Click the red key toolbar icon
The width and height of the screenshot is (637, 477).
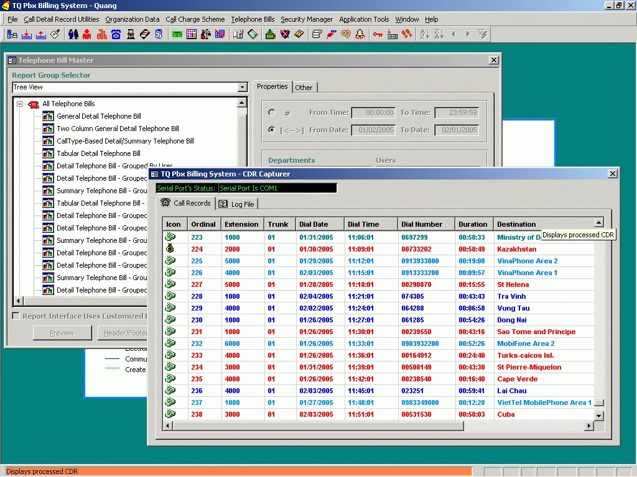click(378, 34)
